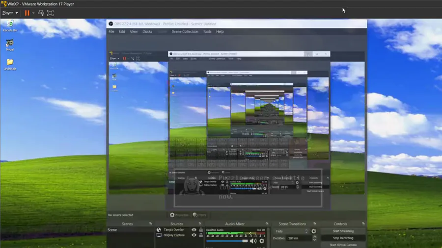Click the Duration 300 ms input field
The width and height of the screenshot is (442, 248).
click(x=299, y=238)
